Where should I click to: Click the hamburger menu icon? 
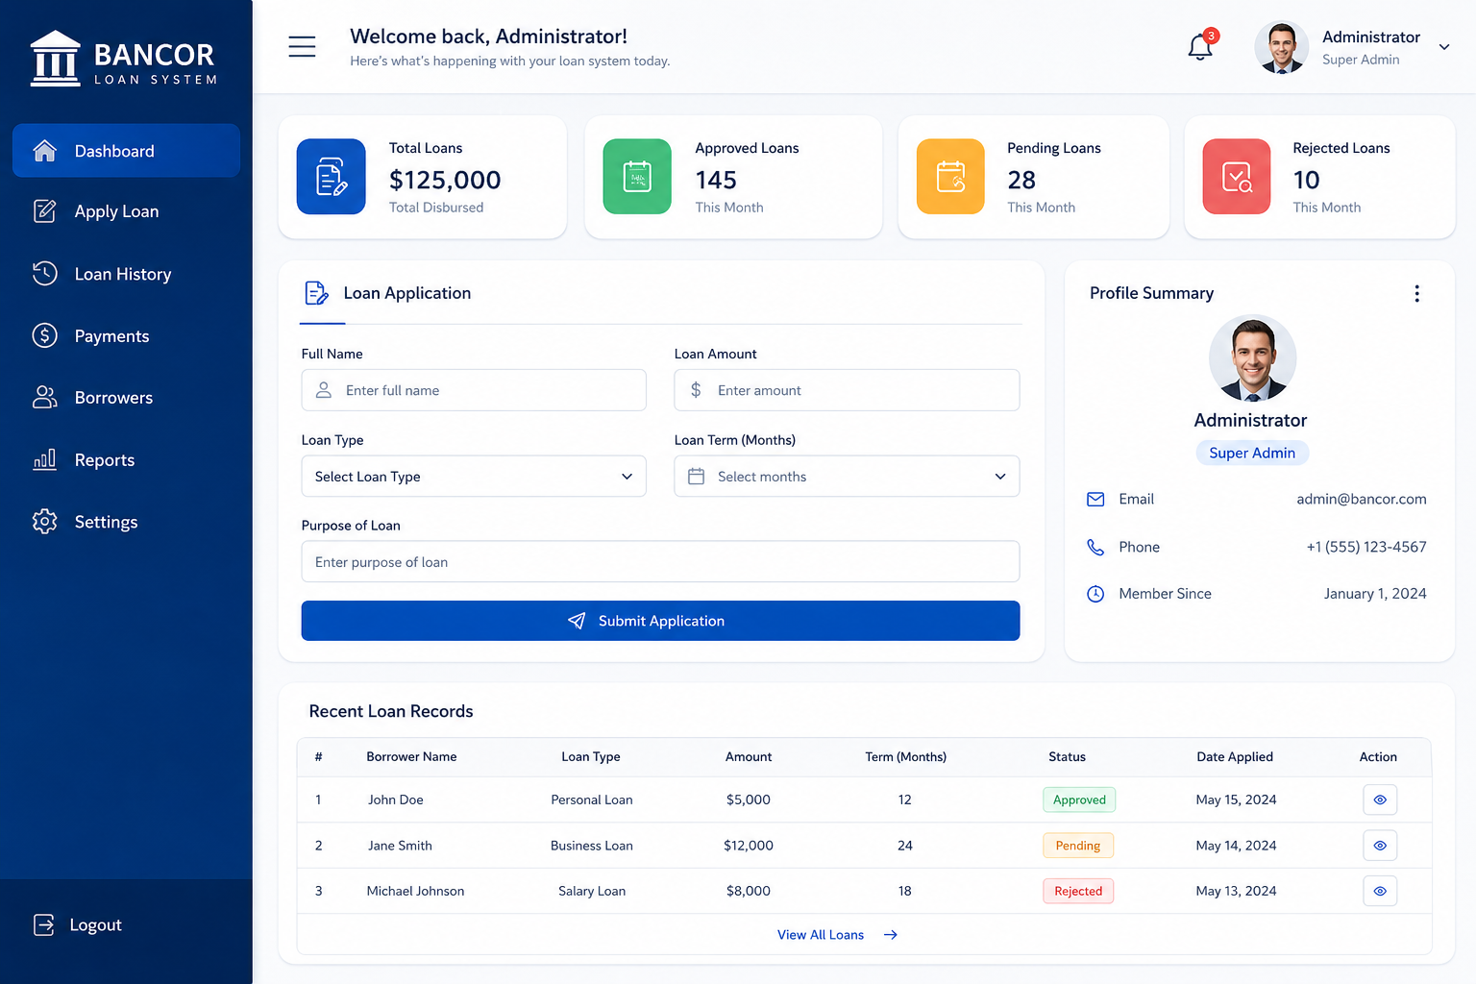tap(302, 46)
